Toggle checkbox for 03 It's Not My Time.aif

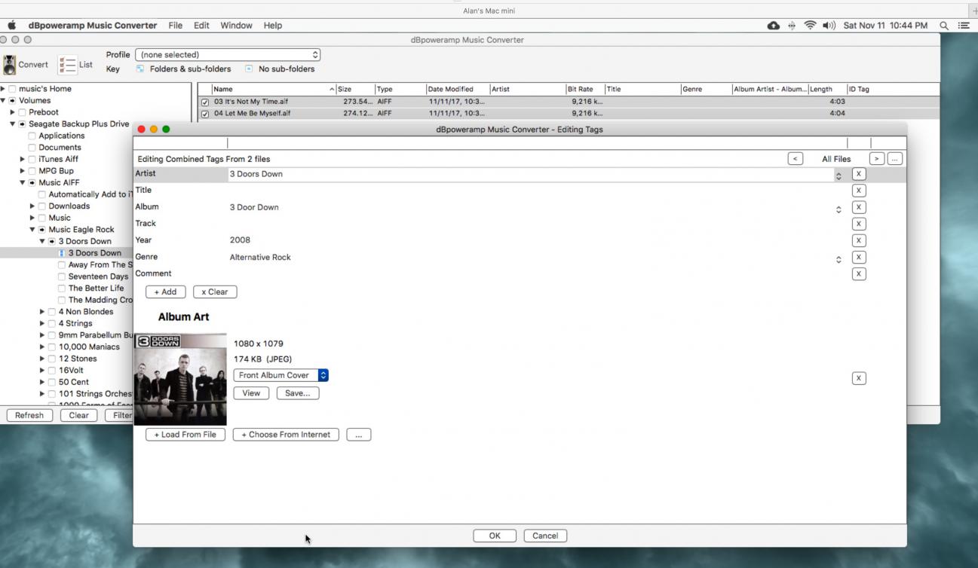pos(205,102)
